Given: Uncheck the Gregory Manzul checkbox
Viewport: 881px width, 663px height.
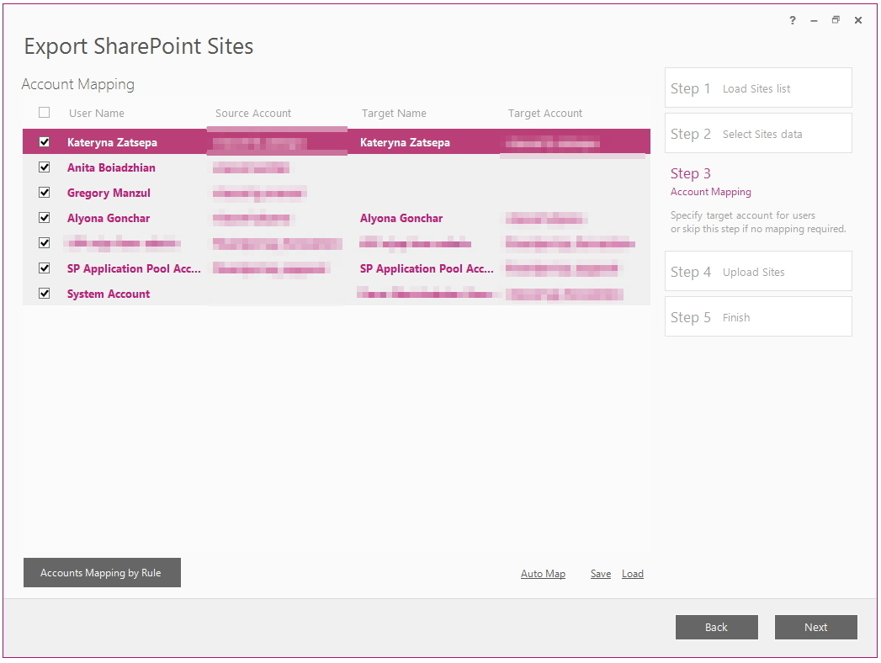Looking at the screenshot, I should 45,193.
